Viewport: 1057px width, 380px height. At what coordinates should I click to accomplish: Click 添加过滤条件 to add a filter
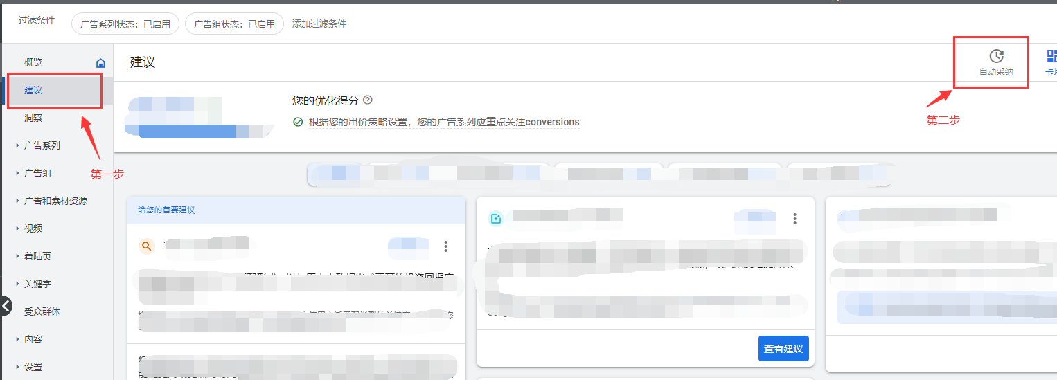click(x=319, y=24)
